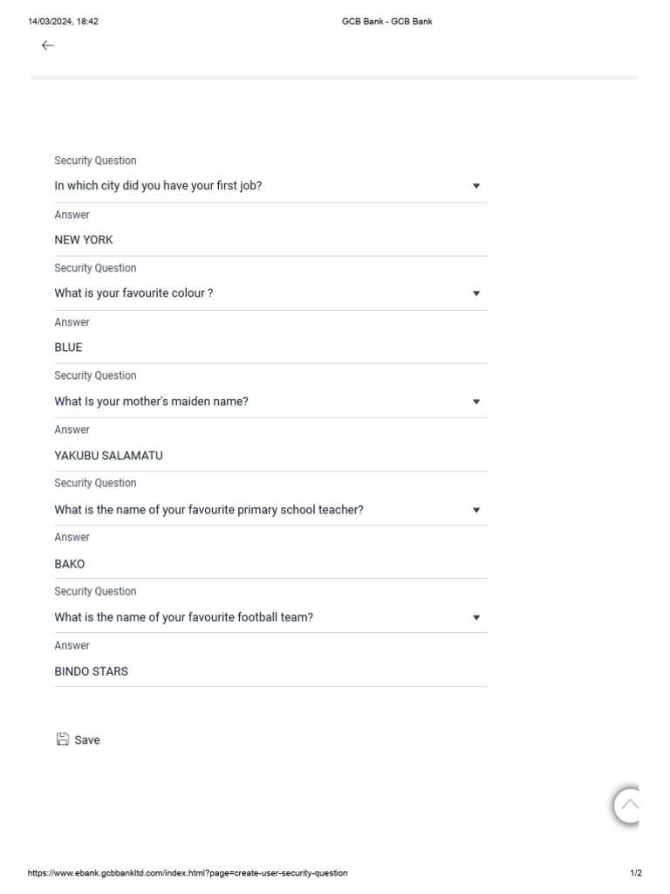Click the favourite primary school teacher question text

click(x=209, y=510)
